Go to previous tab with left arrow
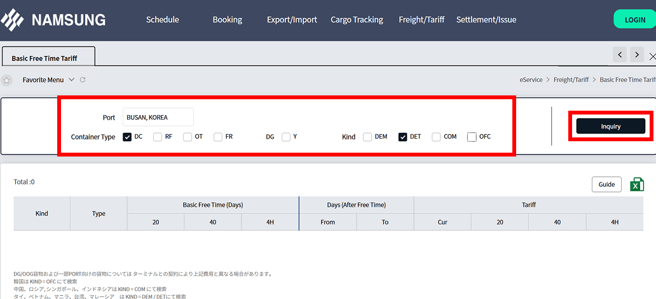 tap(620, 55)
